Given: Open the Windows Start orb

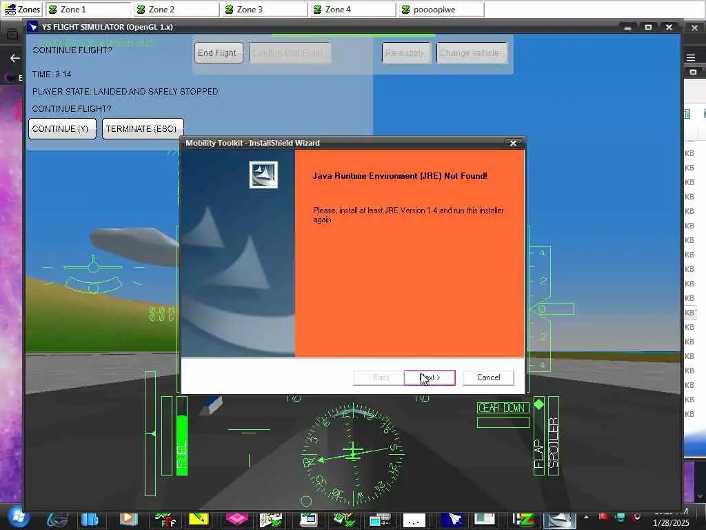Looking at the screenshot, I should click(18, 518).
